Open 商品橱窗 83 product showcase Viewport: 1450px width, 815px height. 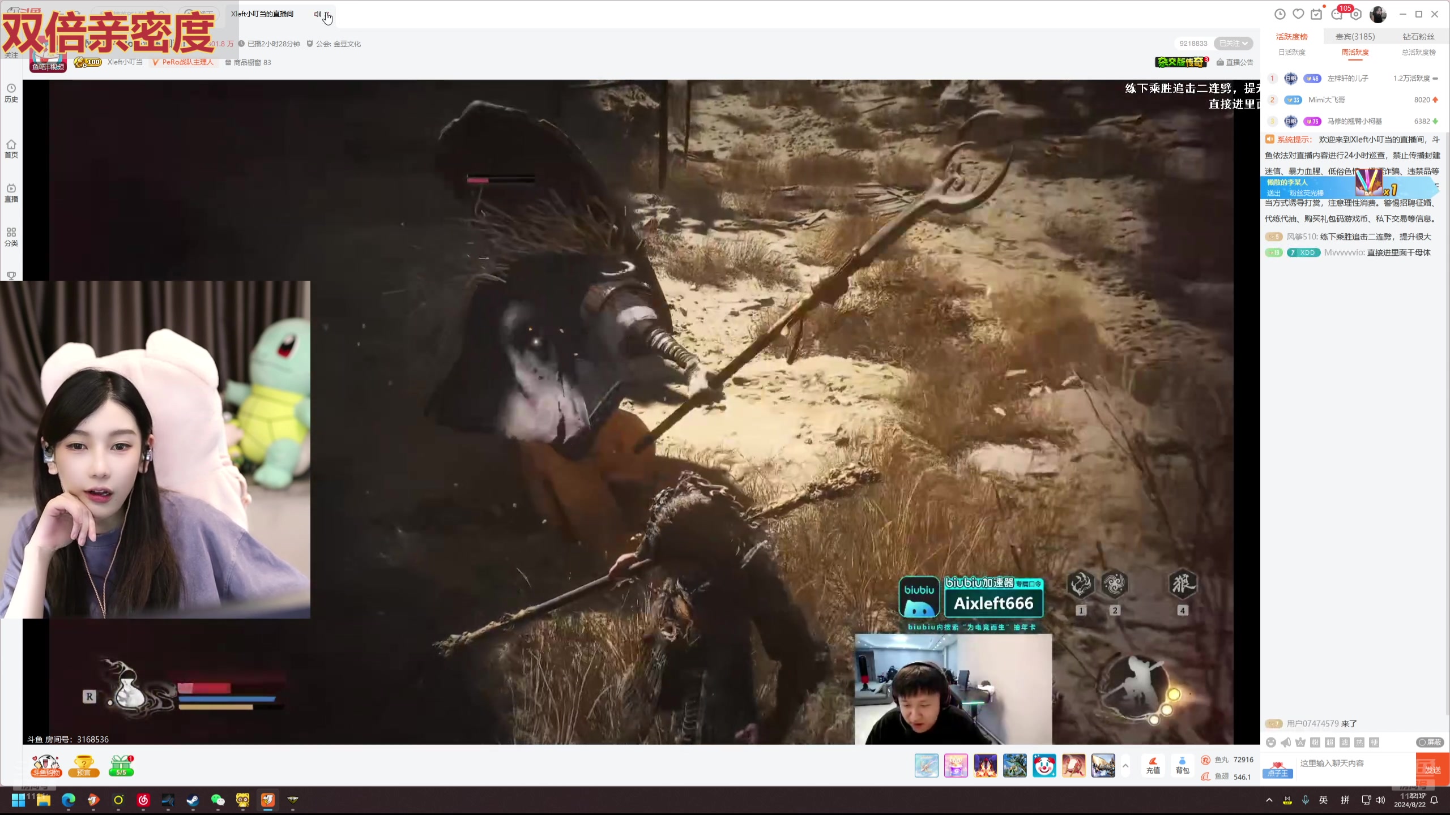point(248,62)
